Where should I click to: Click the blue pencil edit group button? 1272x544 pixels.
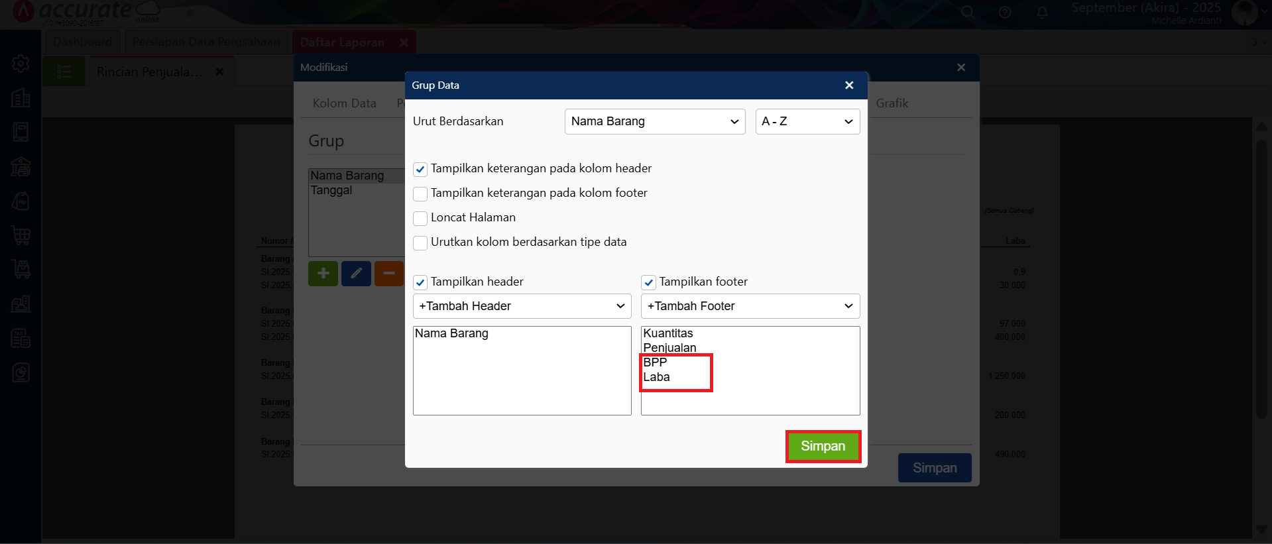pos(356,273)
